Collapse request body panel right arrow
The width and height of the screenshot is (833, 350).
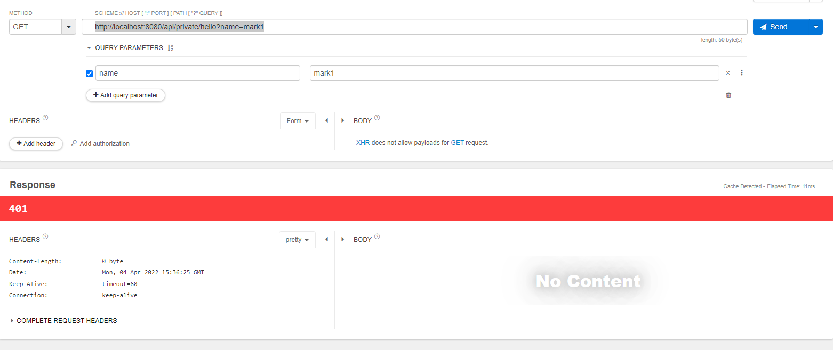[x=342, y=121]
